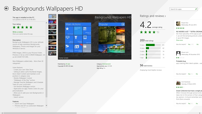Select the seventh screenshot thumbnail
Image resolution: width=202 pixels, height=114 pixels.
click(52, 48)
